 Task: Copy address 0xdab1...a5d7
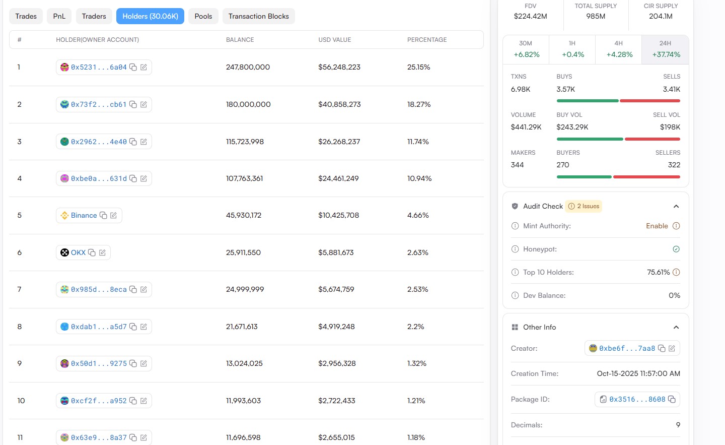(x=133, y=327)
